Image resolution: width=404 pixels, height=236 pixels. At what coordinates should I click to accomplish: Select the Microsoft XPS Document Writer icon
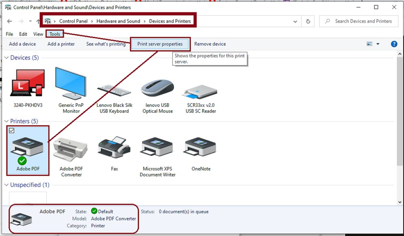(157, 147)
